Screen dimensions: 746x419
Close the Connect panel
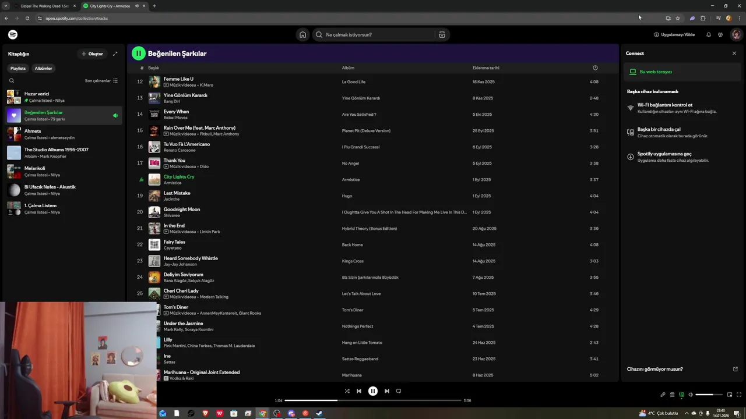pos(734,54)
